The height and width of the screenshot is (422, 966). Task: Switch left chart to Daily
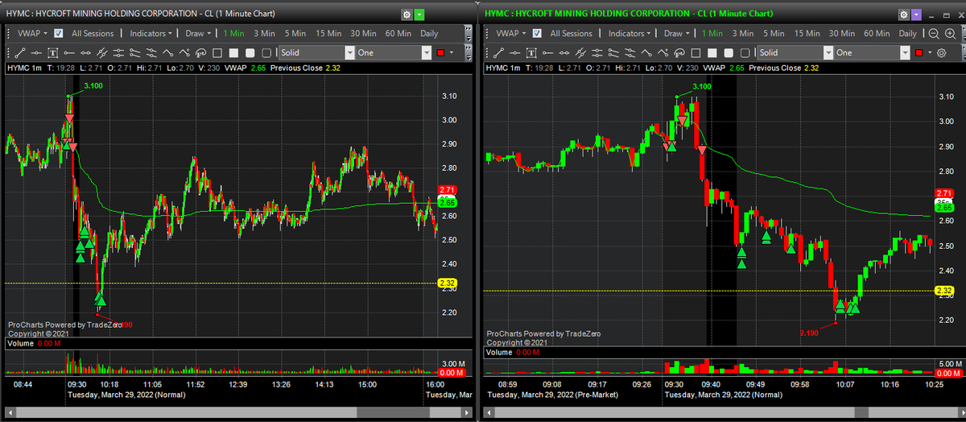tap(429, 33)
